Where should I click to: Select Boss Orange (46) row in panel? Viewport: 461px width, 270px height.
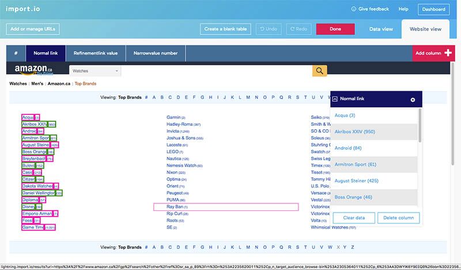[x=374, y=197]
